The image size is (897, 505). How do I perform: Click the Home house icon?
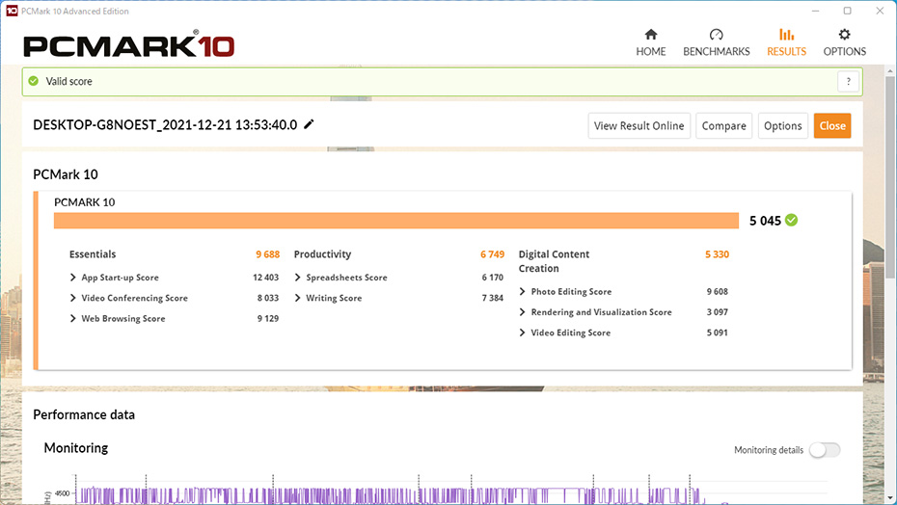click(x=650, y=35)
